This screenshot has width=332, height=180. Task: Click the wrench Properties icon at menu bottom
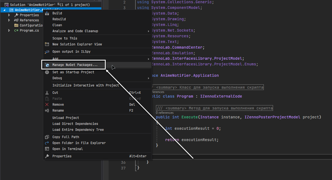(x=47, y=156)
